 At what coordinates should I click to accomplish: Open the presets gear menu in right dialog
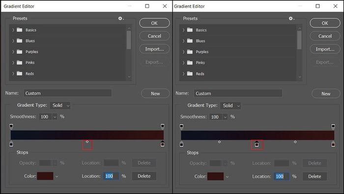pos(291,18)
